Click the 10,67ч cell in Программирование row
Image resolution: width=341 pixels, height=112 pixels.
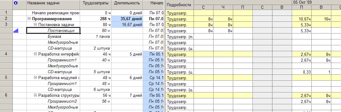(301, 19)
